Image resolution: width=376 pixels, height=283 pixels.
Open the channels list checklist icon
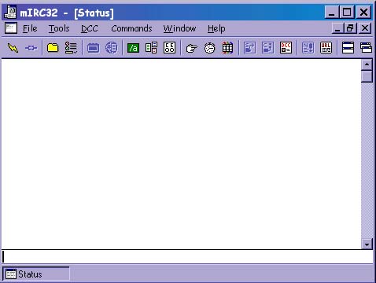point(71,48)
